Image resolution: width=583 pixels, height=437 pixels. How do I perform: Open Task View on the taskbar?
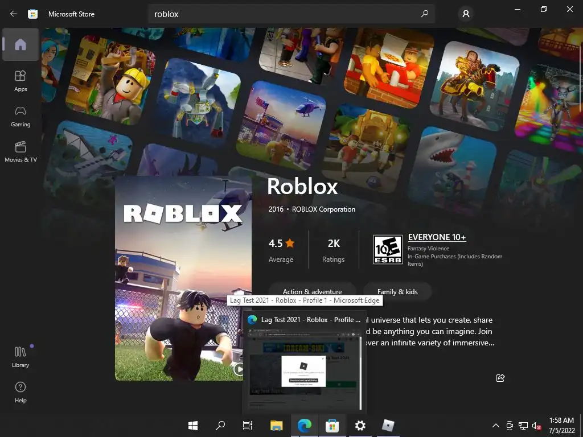click(x=248, y=426)
